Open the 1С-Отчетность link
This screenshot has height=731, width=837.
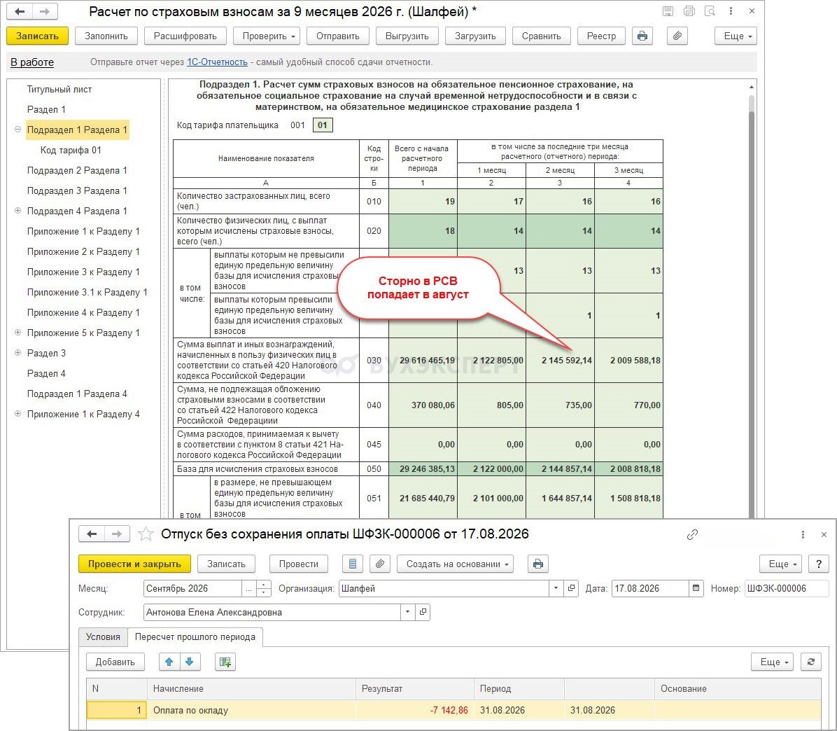(217, 62)
